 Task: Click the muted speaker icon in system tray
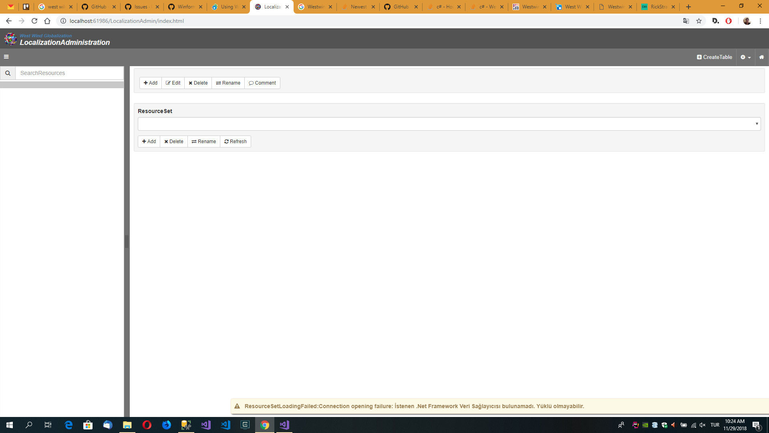coord(703,425)
